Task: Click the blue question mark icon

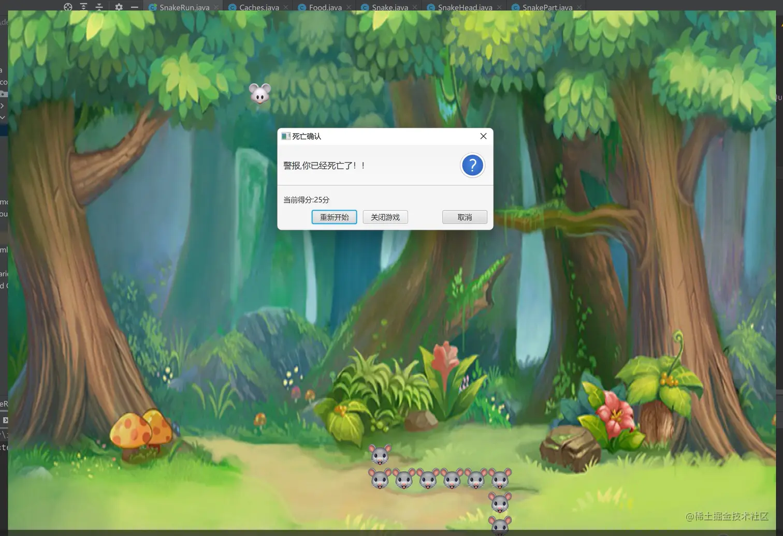Action: (x=472, y=166)
